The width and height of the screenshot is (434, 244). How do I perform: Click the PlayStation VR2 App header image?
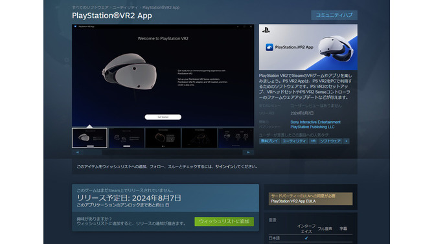tap(308, 47)
